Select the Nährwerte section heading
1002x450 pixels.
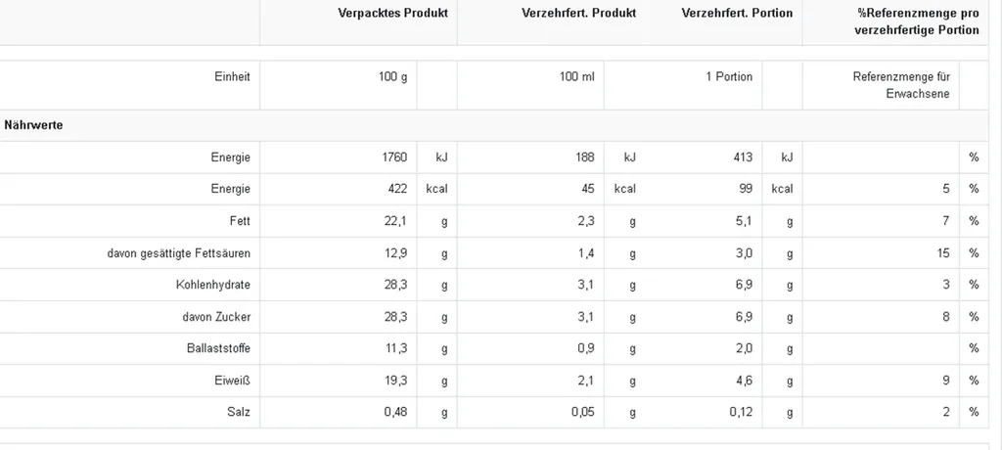click(33, 125)
